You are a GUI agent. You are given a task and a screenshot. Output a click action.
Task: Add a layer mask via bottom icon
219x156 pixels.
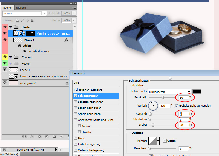pos(39,136)
